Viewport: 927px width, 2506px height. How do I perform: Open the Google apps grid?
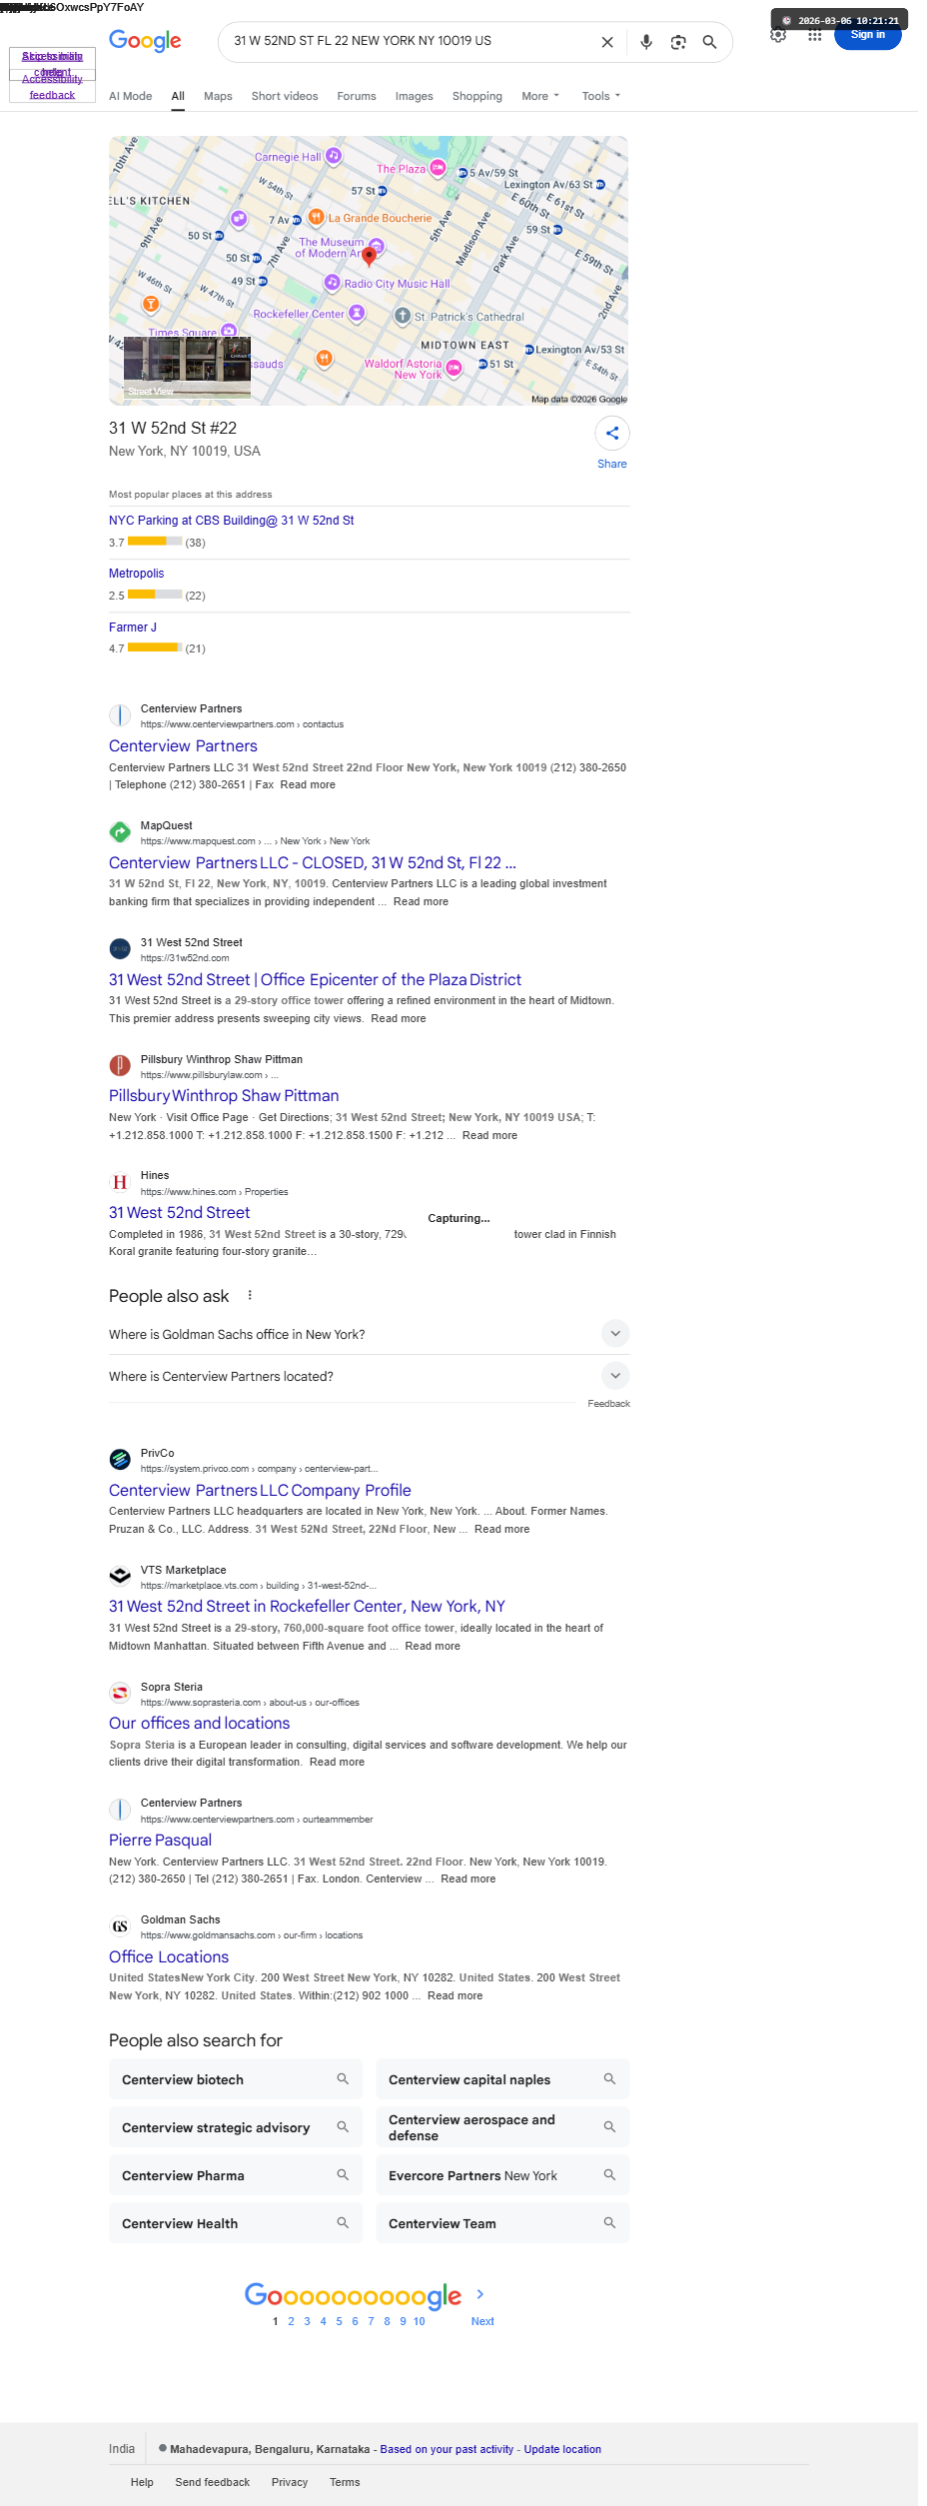point(814,36)
